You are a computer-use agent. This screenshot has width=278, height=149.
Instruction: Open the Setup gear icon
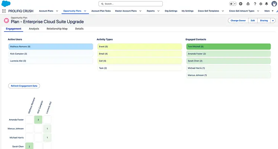261,4
